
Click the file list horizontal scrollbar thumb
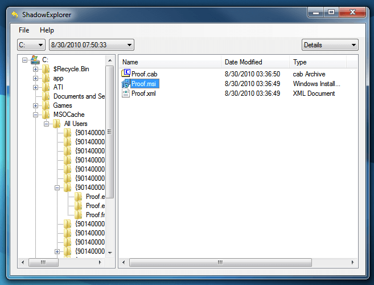[x=219, y=263]
